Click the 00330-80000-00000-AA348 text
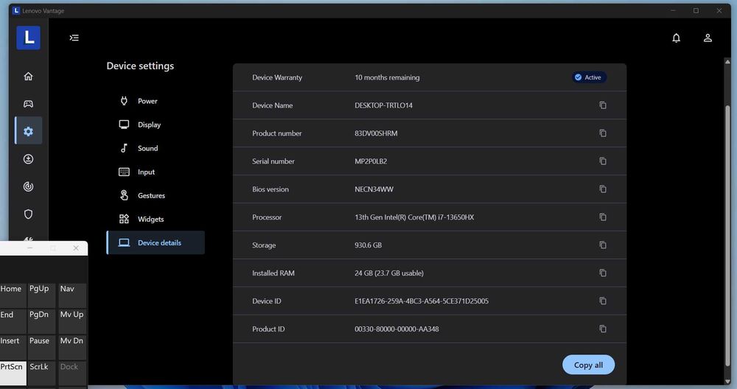The width and height of the screenshot is (737, 389). (x=397, y=329)
